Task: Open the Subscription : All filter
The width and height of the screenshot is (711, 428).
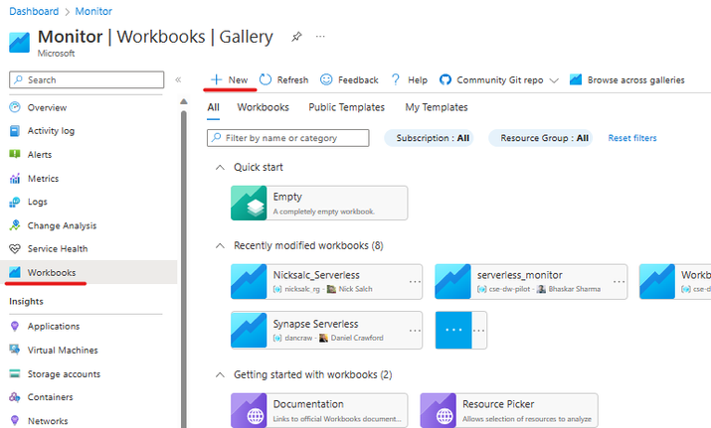Action: 429,138
